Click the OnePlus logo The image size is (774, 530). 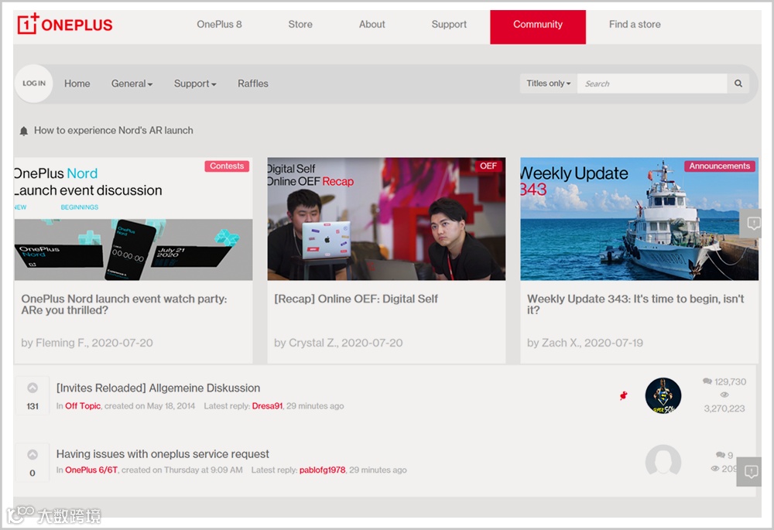point(65,24)
